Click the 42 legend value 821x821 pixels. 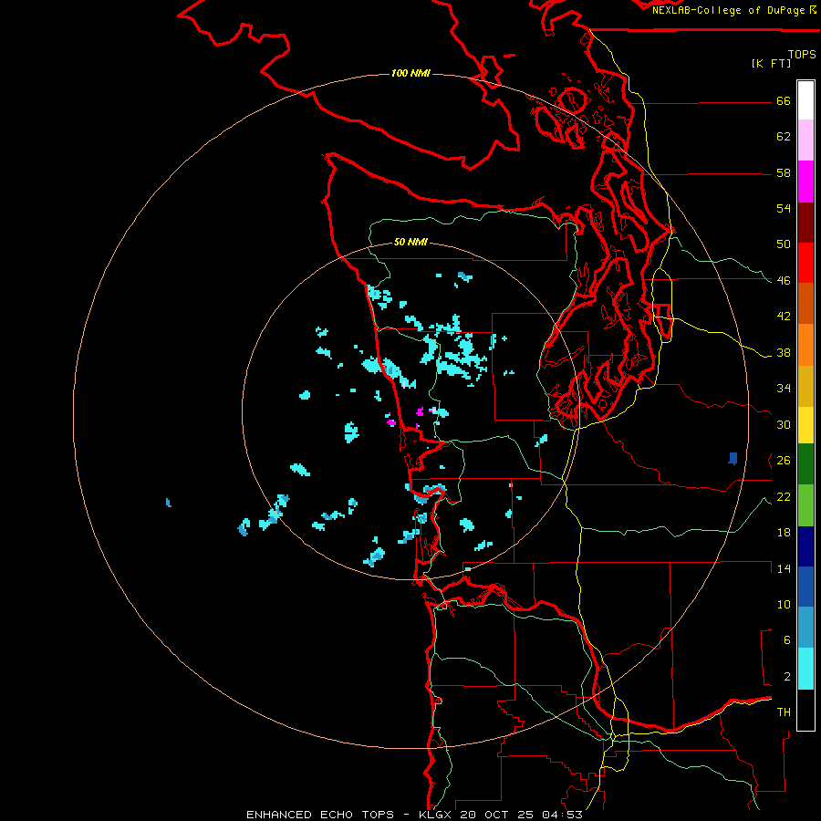(x=784, y=317)
